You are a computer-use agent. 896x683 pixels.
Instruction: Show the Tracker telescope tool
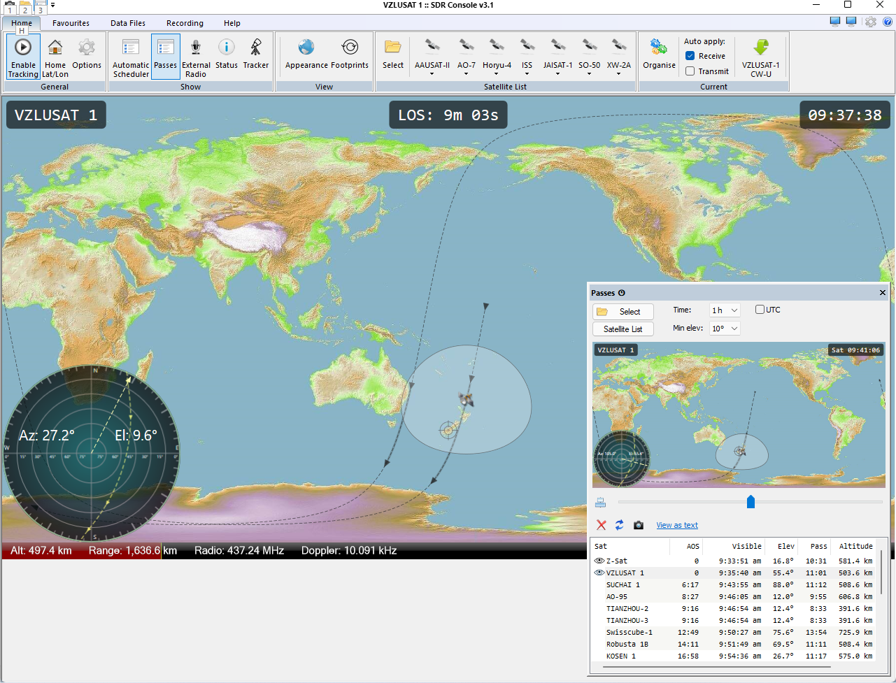point(256,48)
